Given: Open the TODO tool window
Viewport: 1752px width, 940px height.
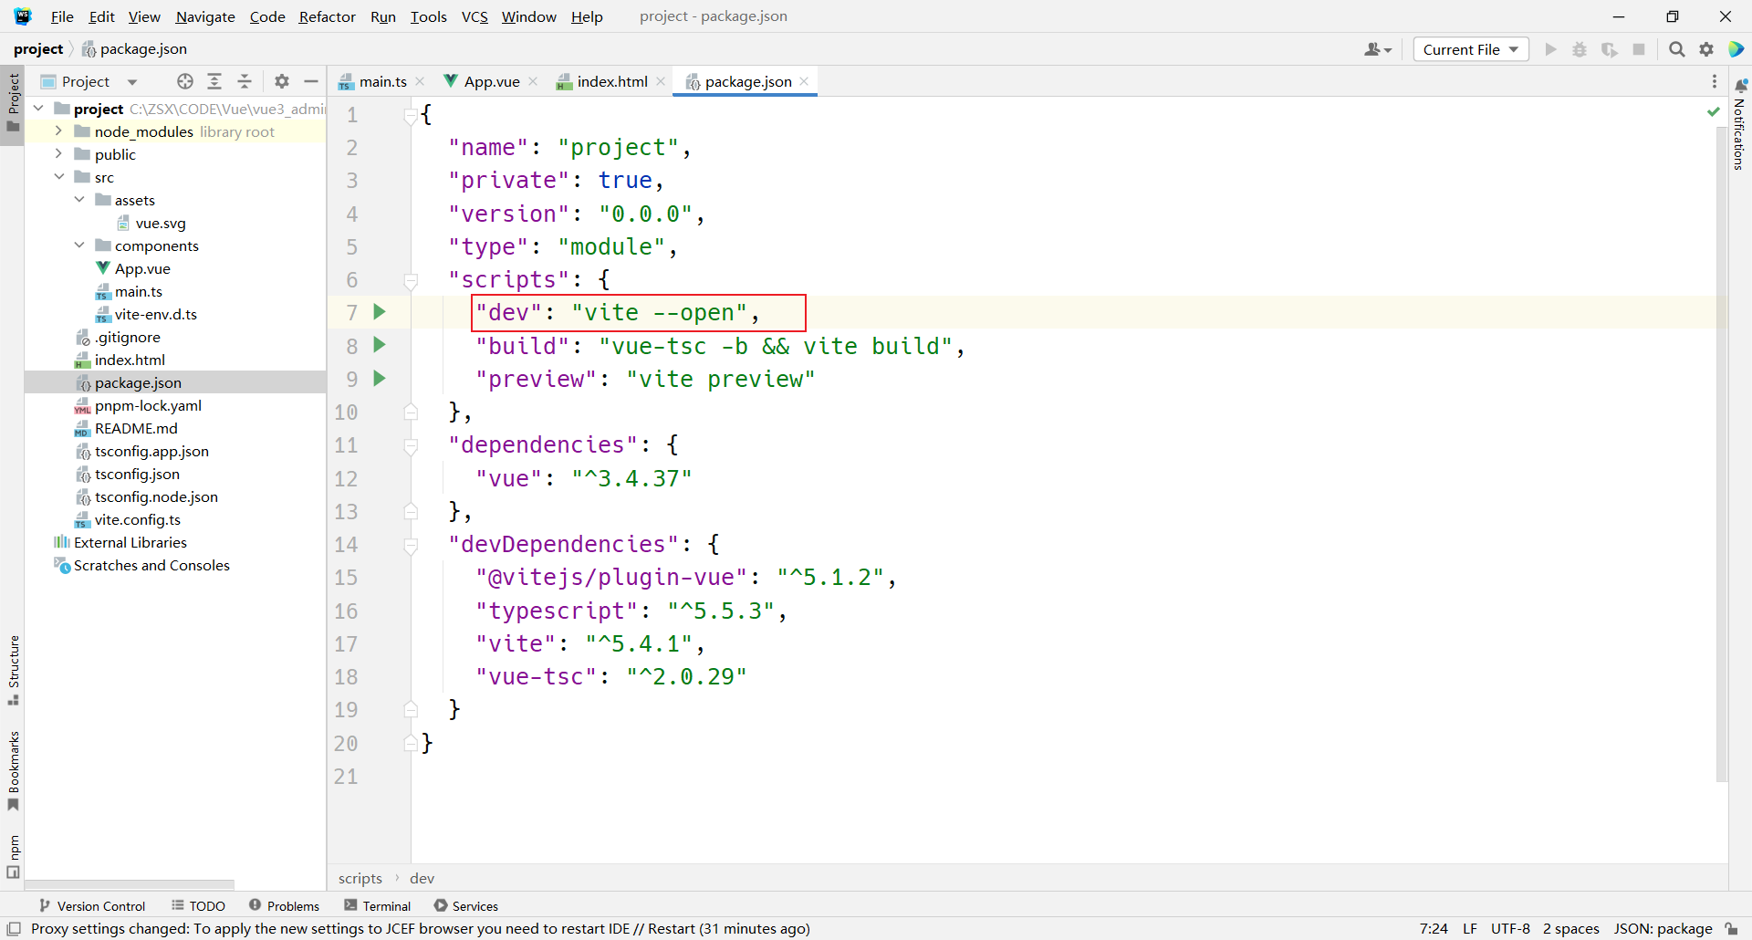Looking at the screenshot, I should 198,905.
